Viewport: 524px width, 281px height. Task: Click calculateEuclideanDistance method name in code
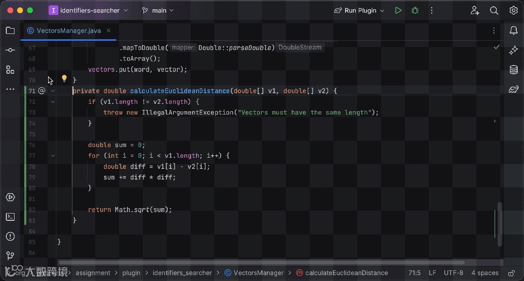pos(180,91)
